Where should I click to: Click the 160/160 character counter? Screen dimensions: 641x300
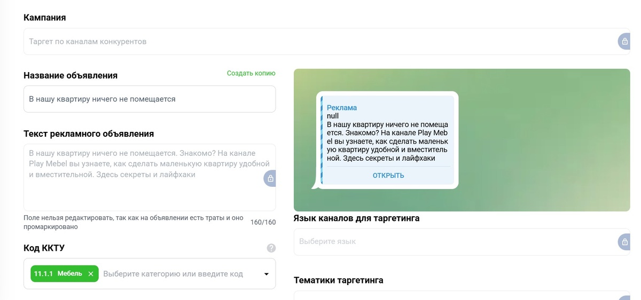click(x=263, y=222)
